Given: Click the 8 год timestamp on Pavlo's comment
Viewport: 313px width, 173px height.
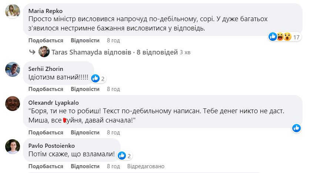Looking at the screenshot, I should click(x=113, y=166).
